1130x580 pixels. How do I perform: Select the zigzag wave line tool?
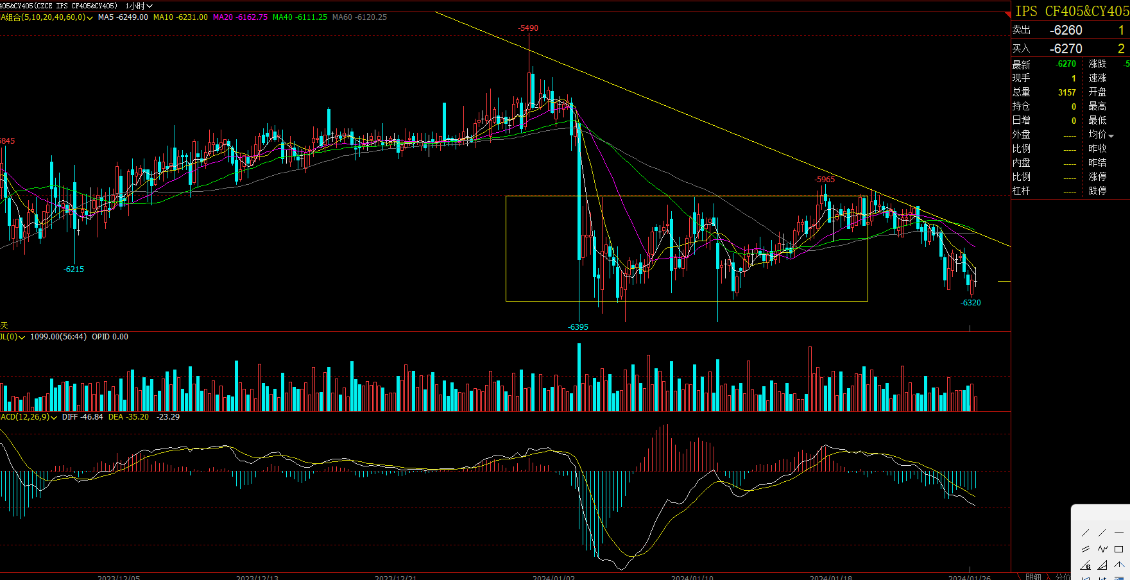[1102, 549]
